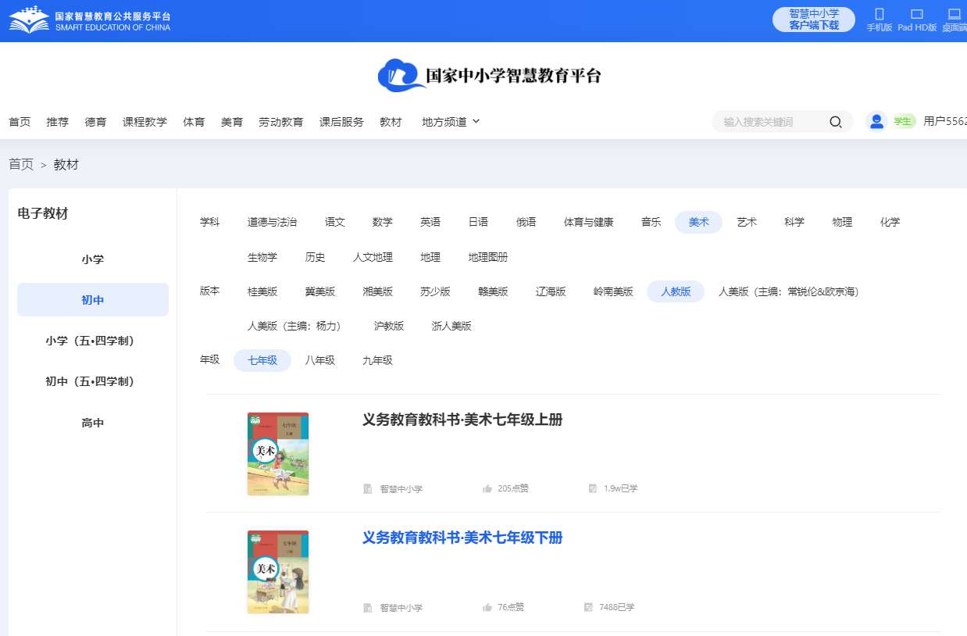Open 体育 in the navigation bar

194,122
